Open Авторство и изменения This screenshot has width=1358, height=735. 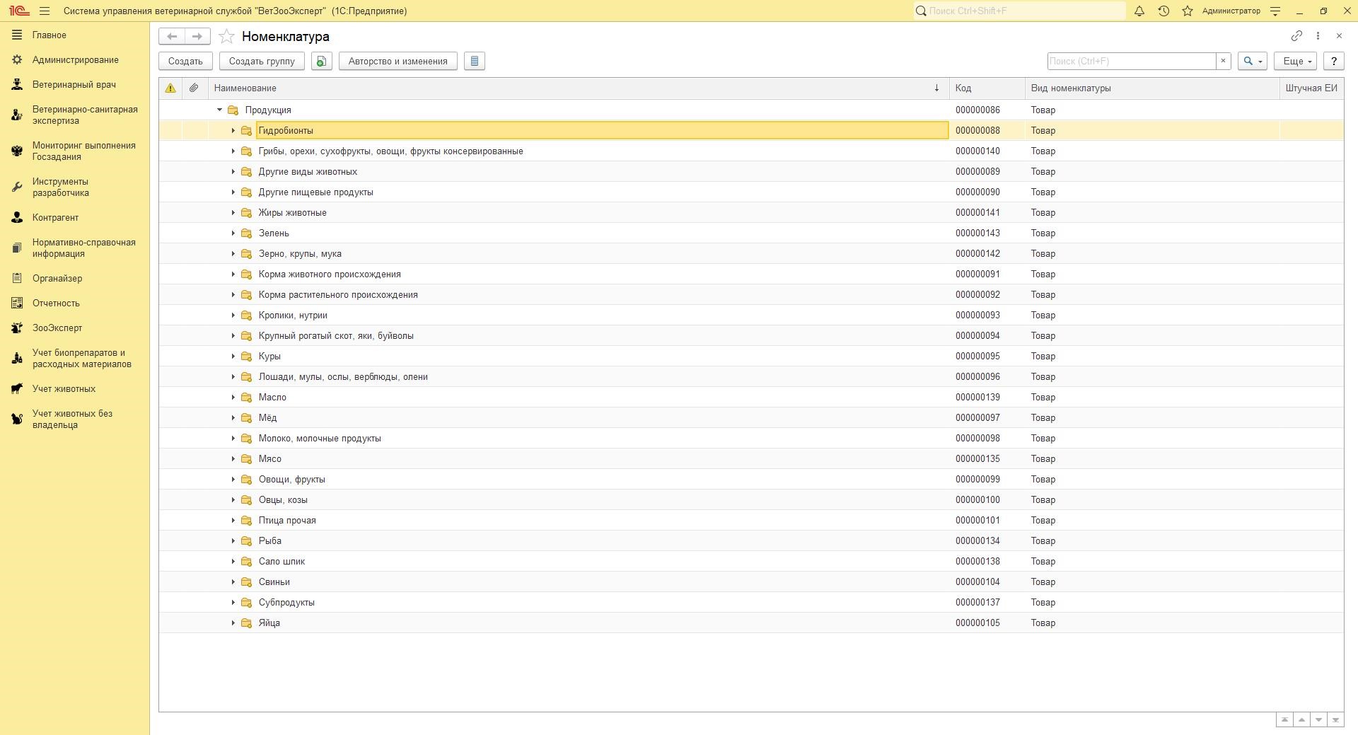point(398,62)
